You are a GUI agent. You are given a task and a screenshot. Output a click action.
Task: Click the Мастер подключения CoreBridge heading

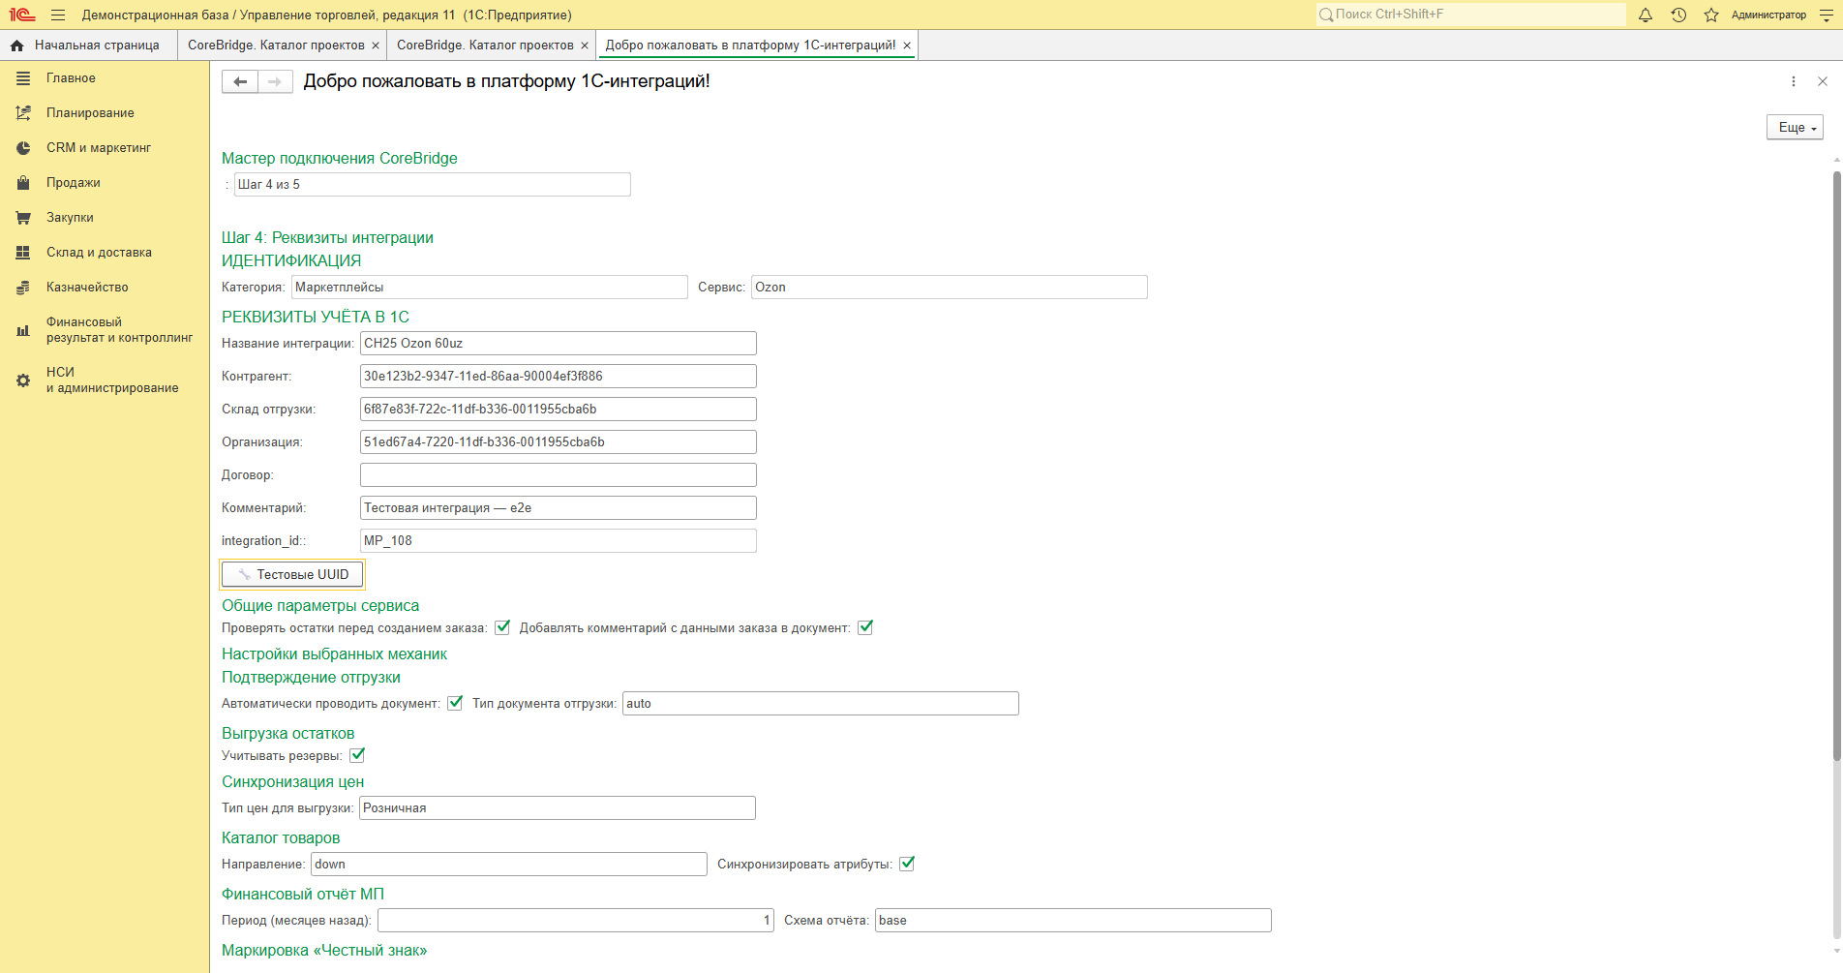point(340,159)
